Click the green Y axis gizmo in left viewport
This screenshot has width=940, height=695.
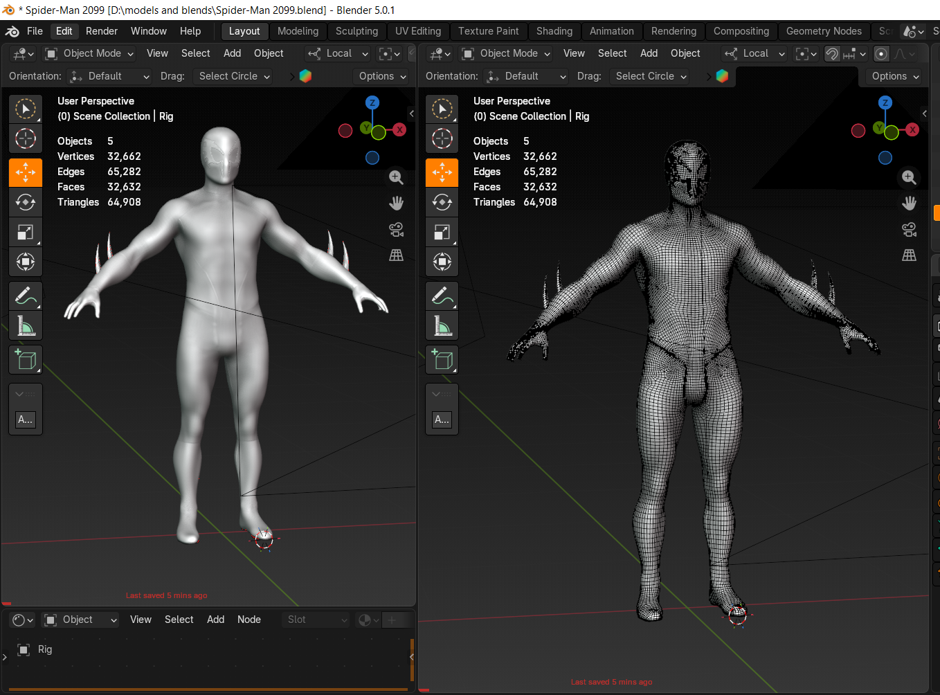(367, 128)
